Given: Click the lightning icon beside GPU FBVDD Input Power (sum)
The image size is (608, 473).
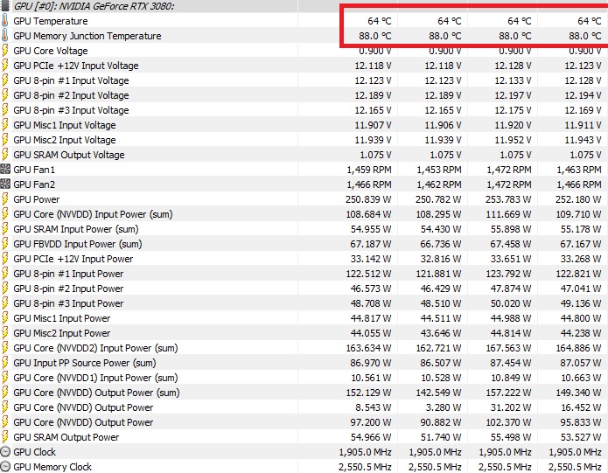Looking at the screenshot, I should tap(4, 244).
